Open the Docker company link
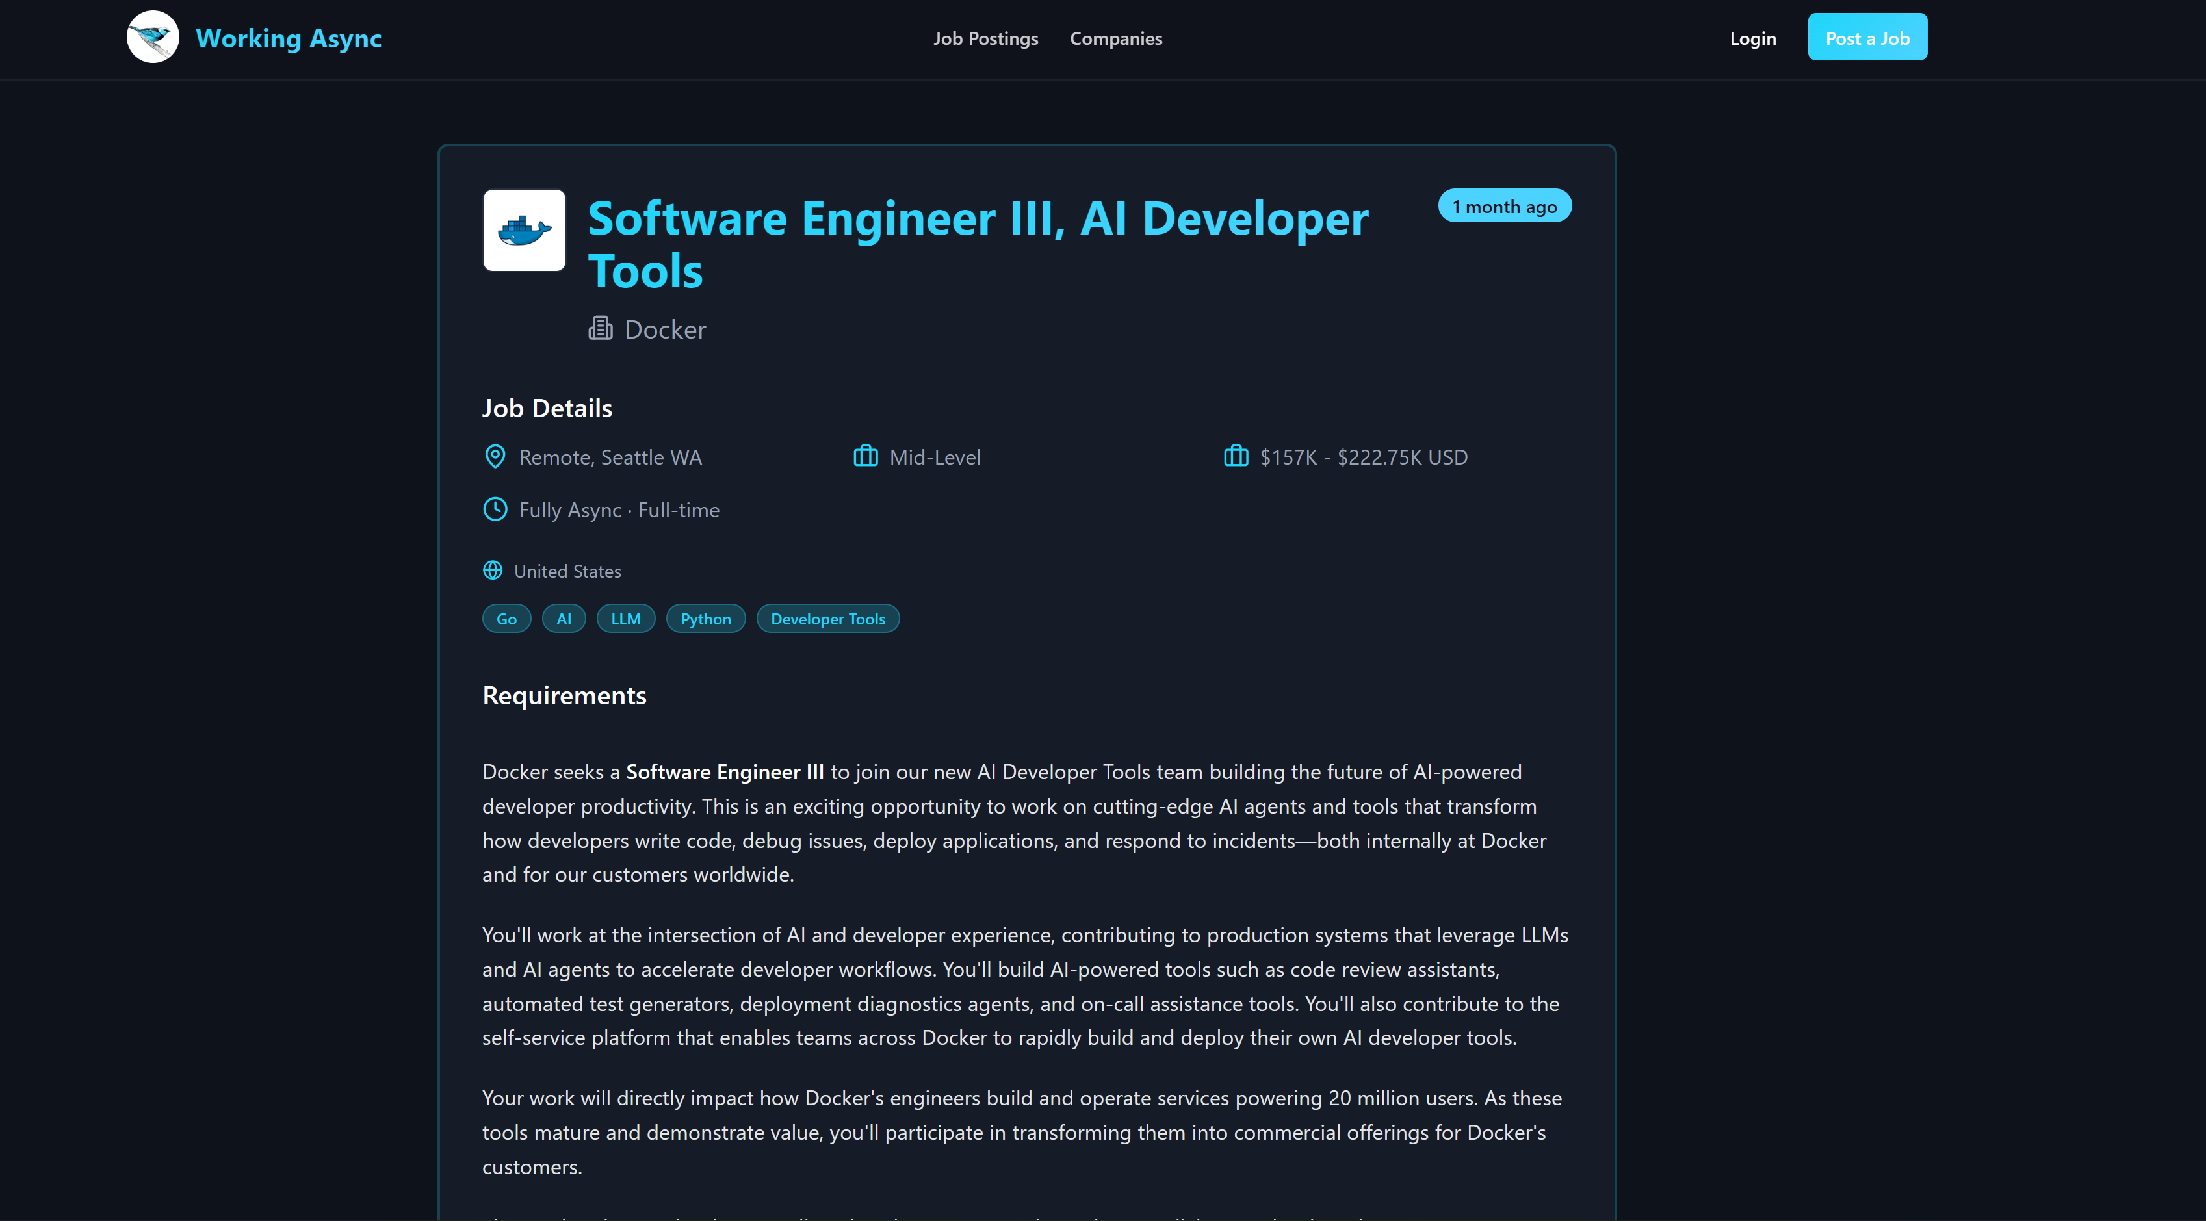The height and width of the screenshot is (1221, 2206). (666, 329)
